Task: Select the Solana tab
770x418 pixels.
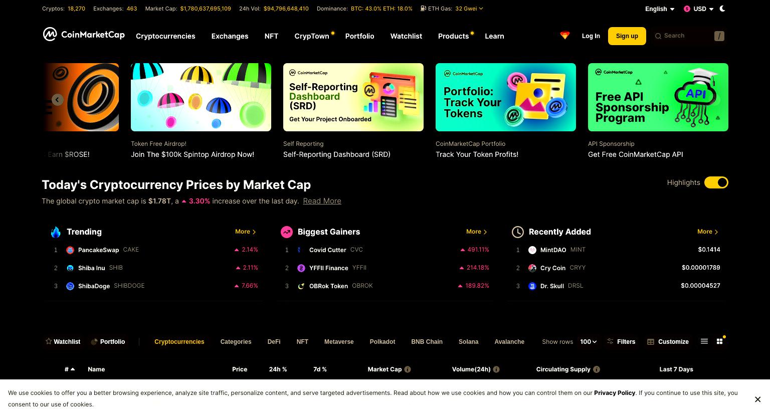Action: (468, 342)
